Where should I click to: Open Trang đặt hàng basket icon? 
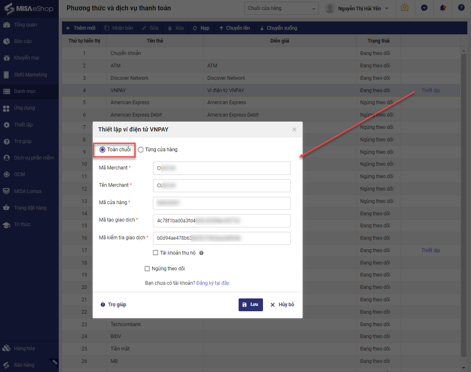[x=6, y=208]
